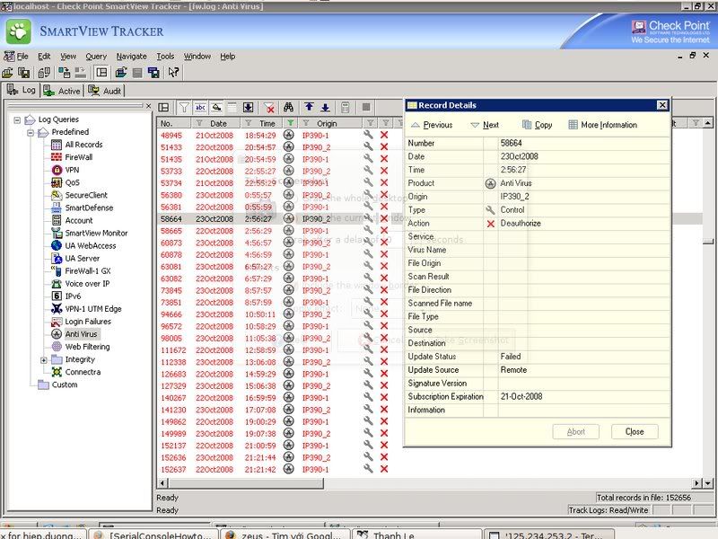Select the Voice over IP query
This screenshot has width=718, height=539.
pyautogui.click(x=87, y=284)
